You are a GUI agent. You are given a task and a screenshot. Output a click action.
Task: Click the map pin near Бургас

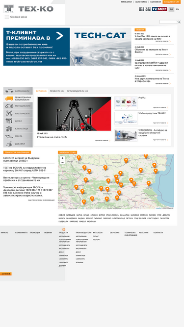(x=149, y=183)
